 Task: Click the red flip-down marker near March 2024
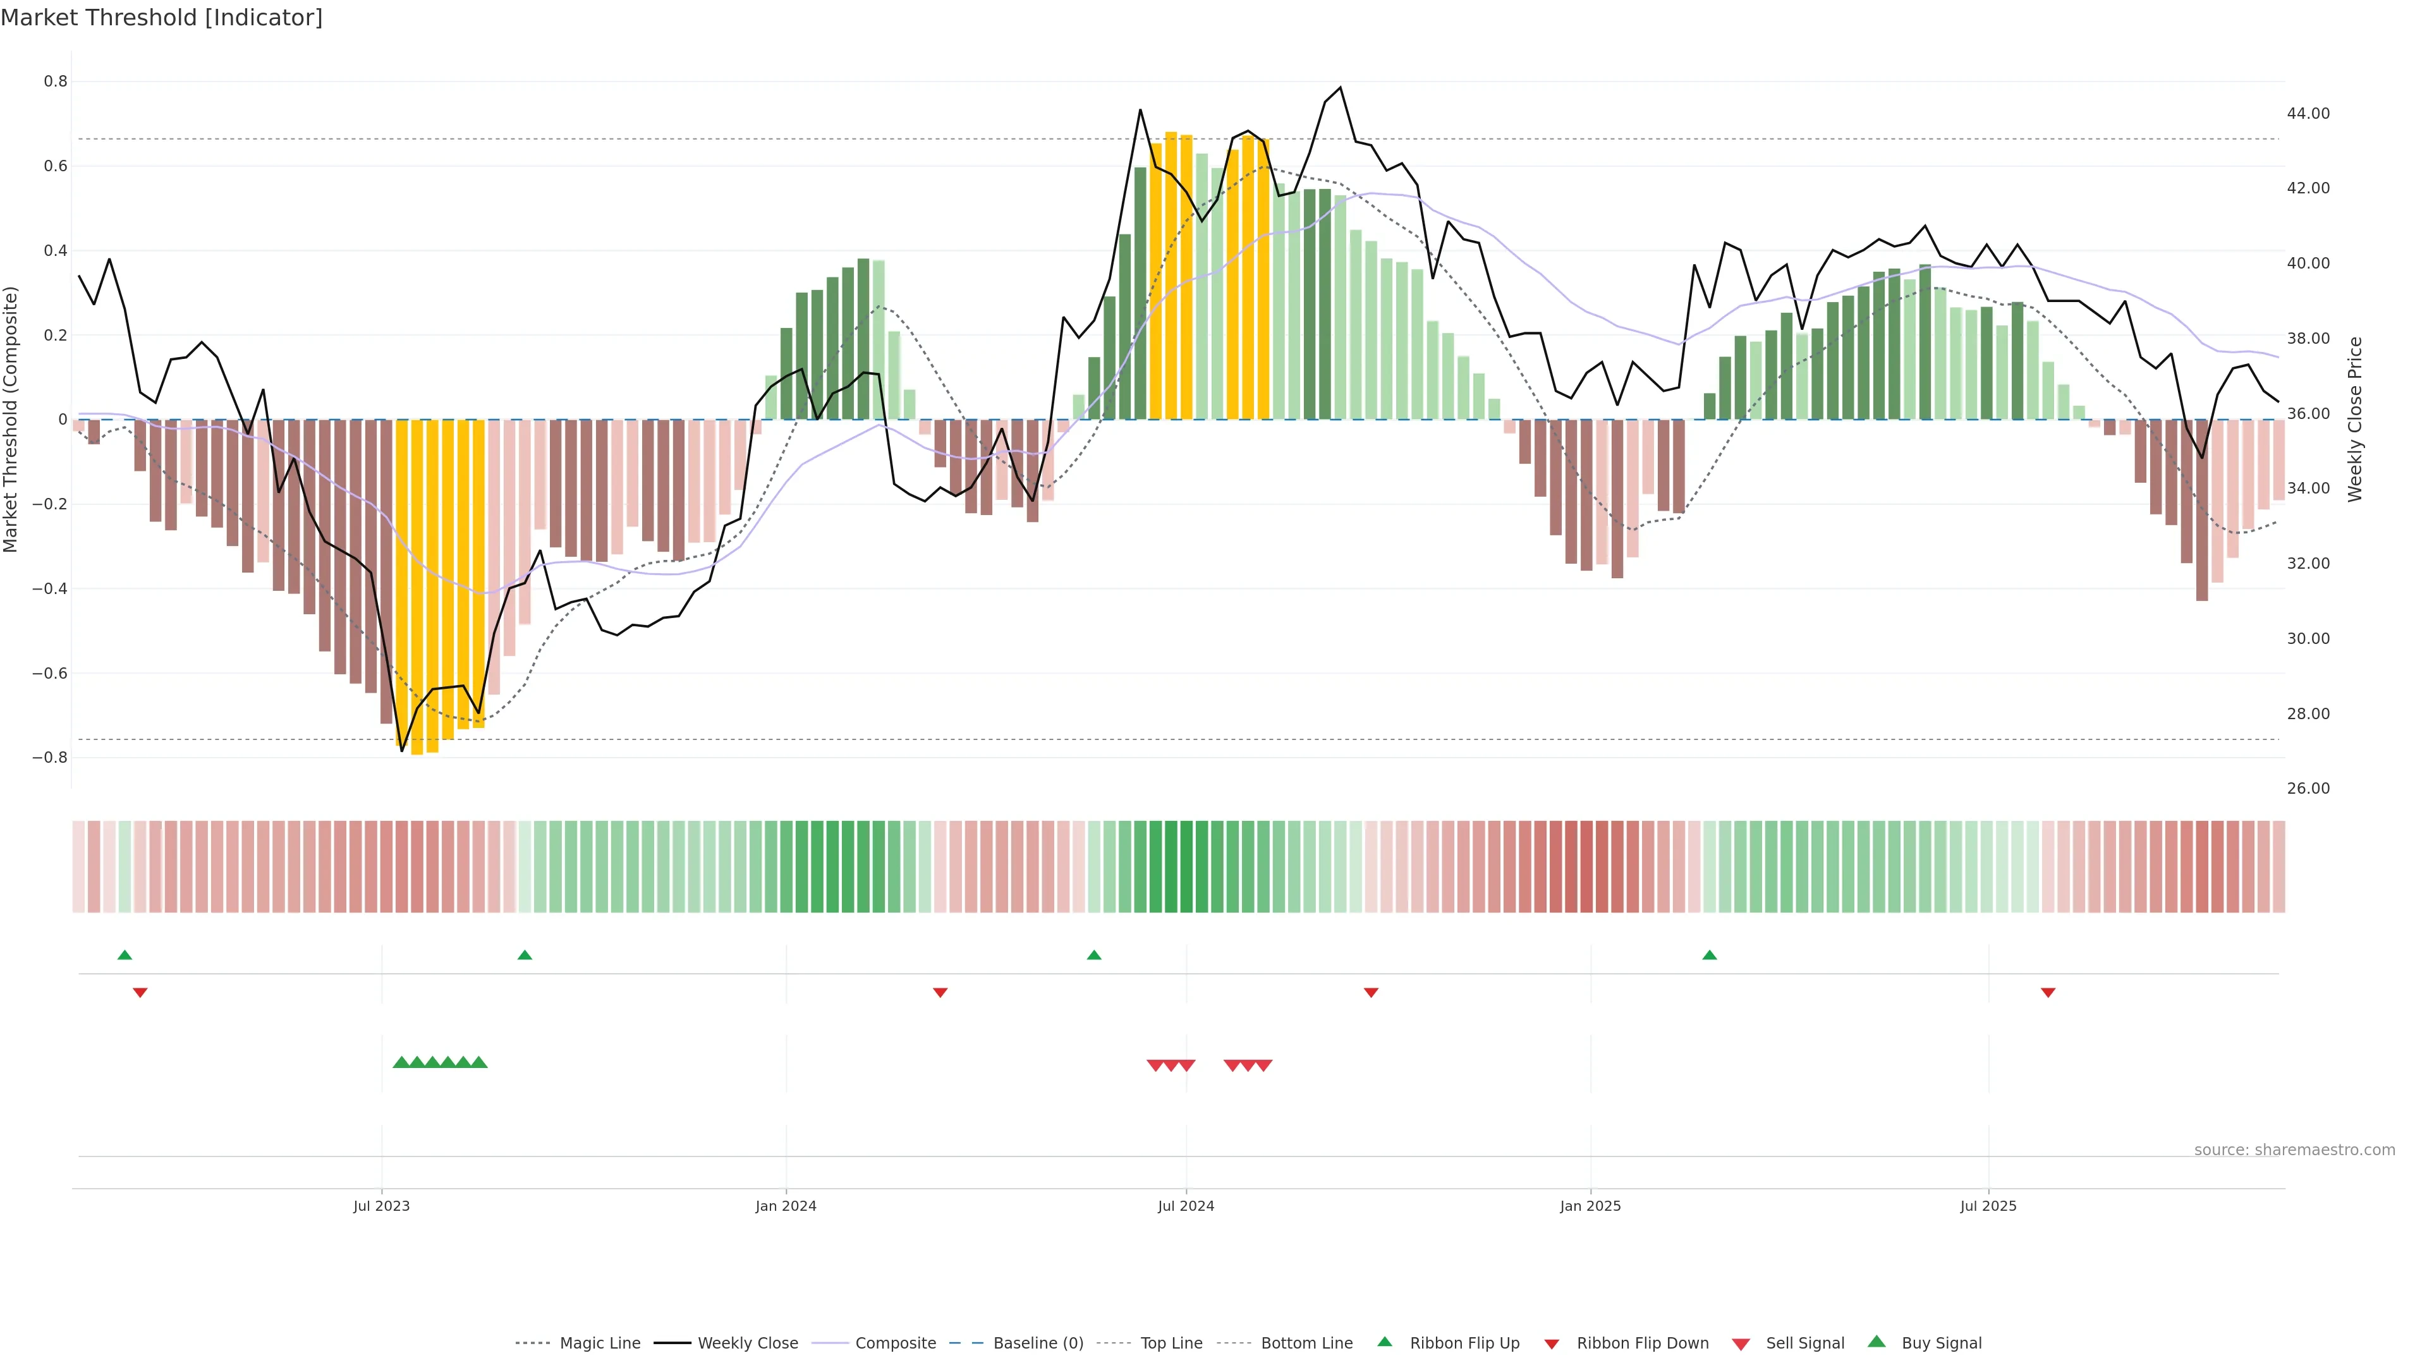pos(939,992)
